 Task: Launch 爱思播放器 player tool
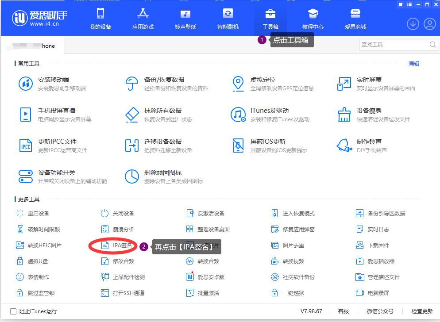[x=375, y=261]
